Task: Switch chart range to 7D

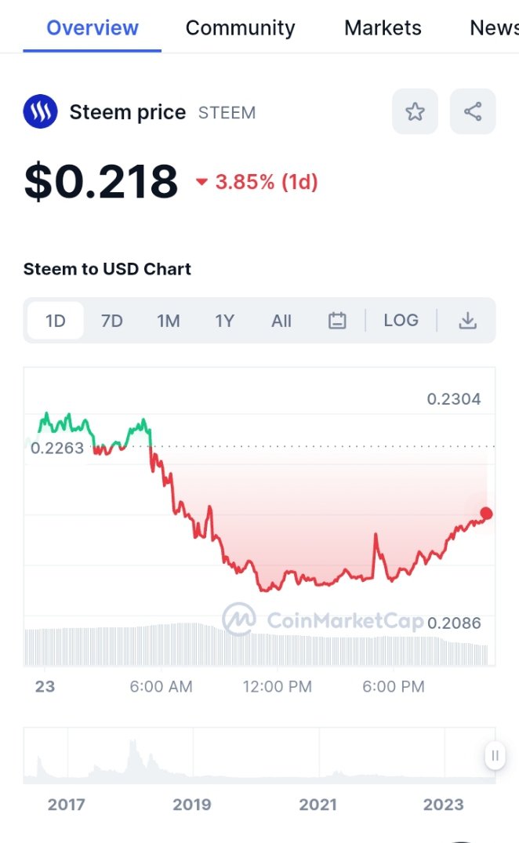Action: 112,321
